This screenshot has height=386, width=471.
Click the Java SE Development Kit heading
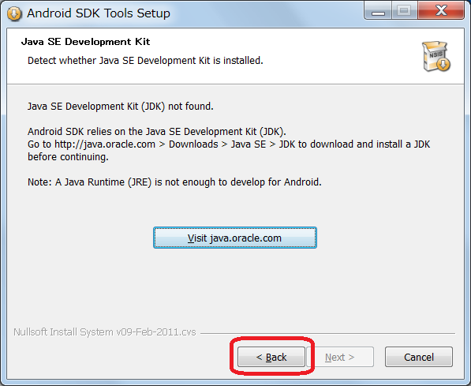86,42
